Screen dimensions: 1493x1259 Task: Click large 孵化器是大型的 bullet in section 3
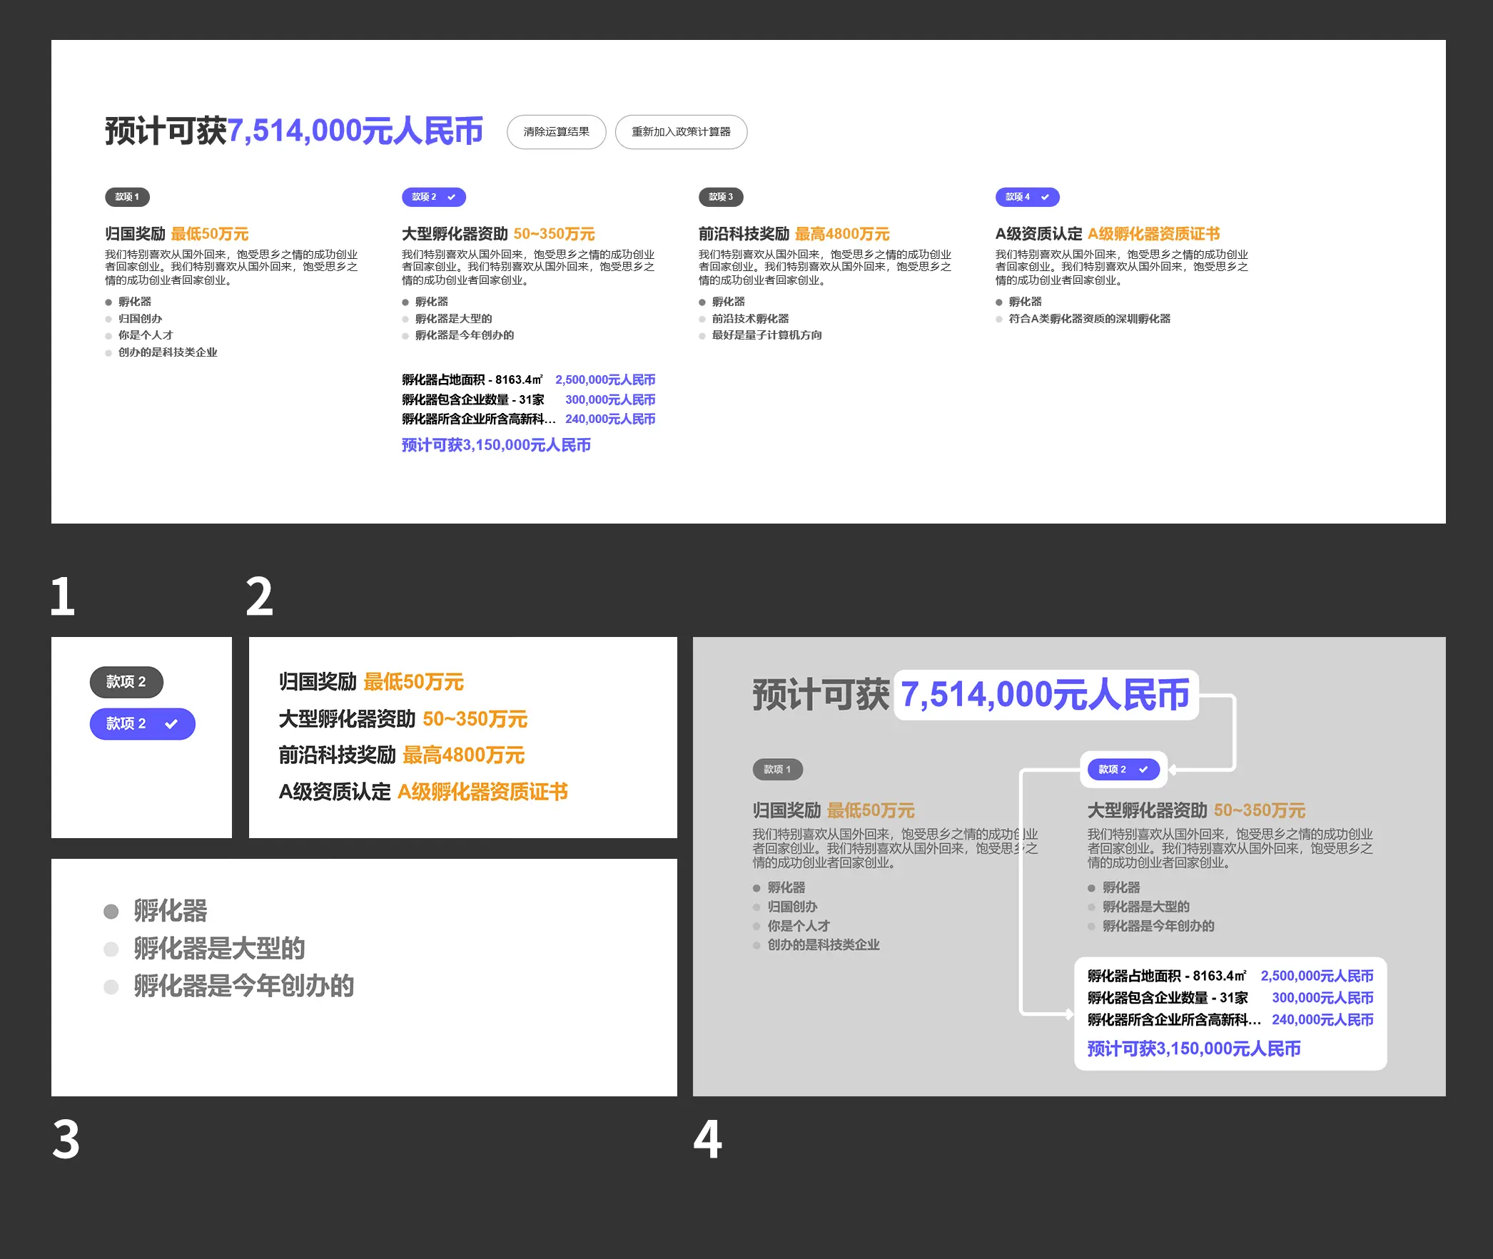pos(218,949)
